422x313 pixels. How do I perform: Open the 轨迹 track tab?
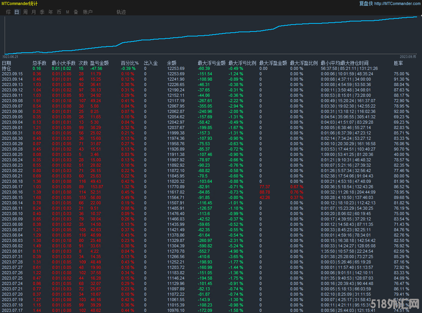(121, 12)
